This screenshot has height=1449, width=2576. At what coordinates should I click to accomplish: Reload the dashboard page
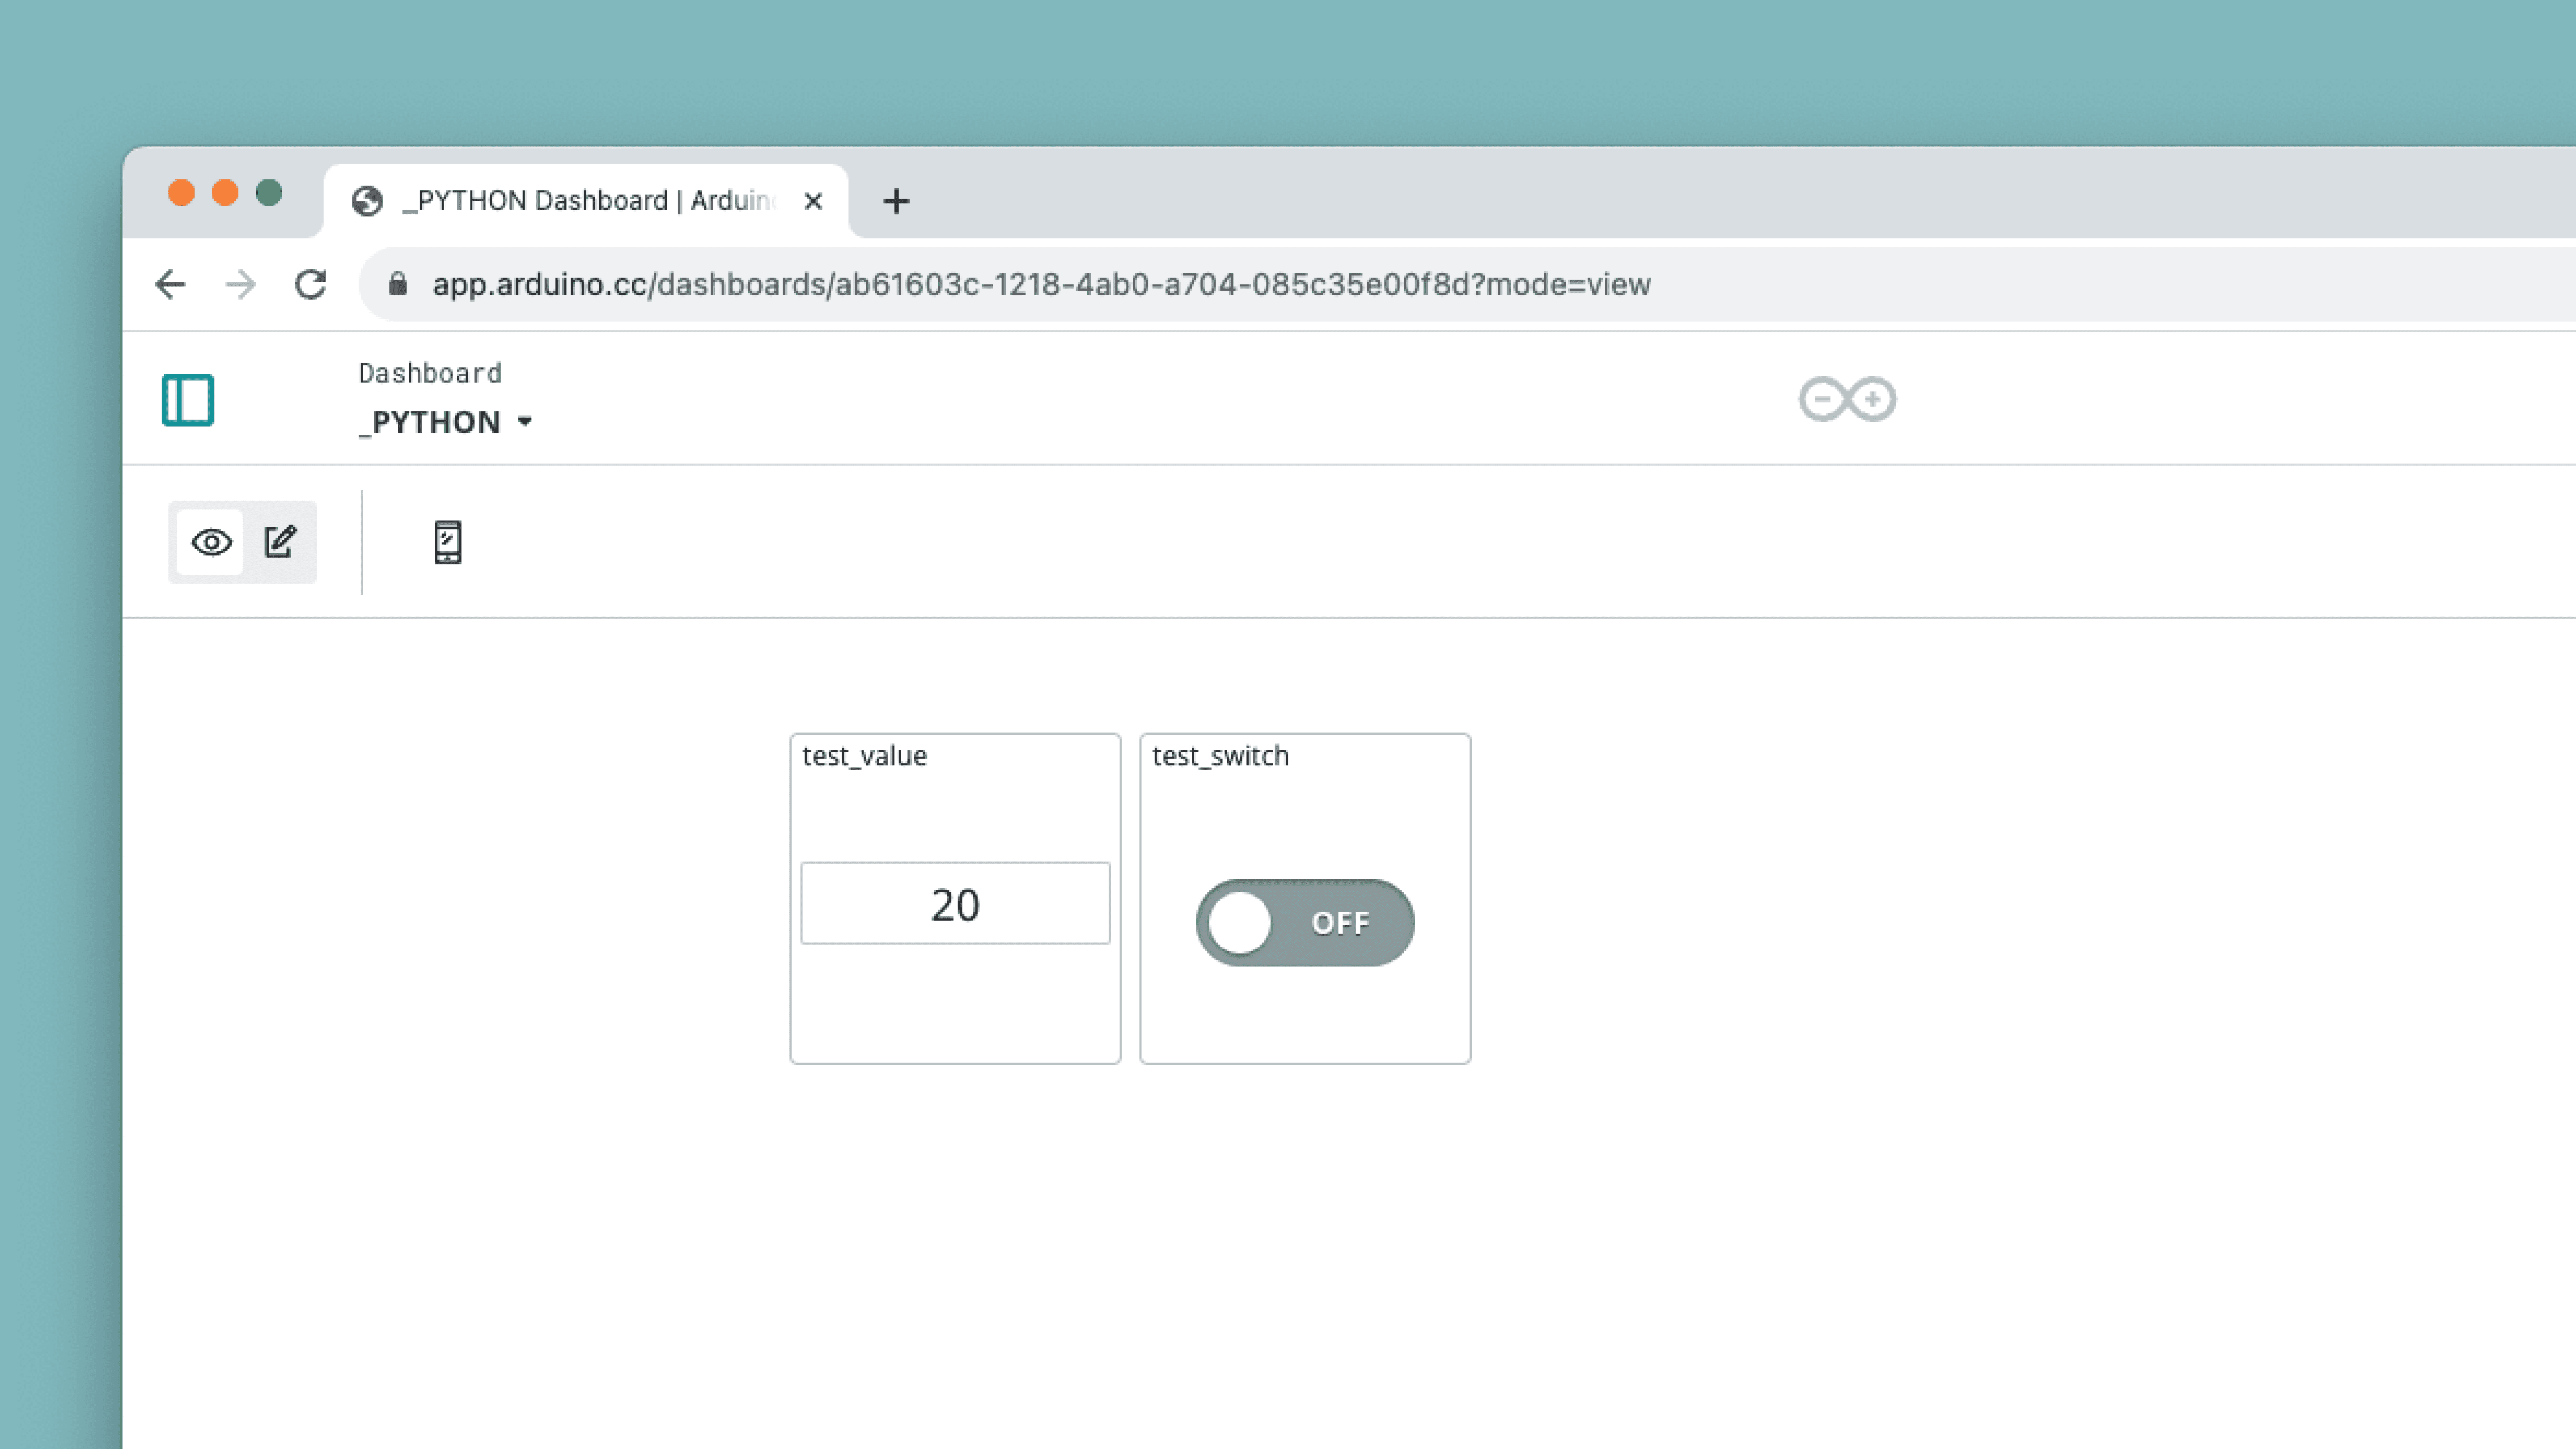click(x=311, y=285)
